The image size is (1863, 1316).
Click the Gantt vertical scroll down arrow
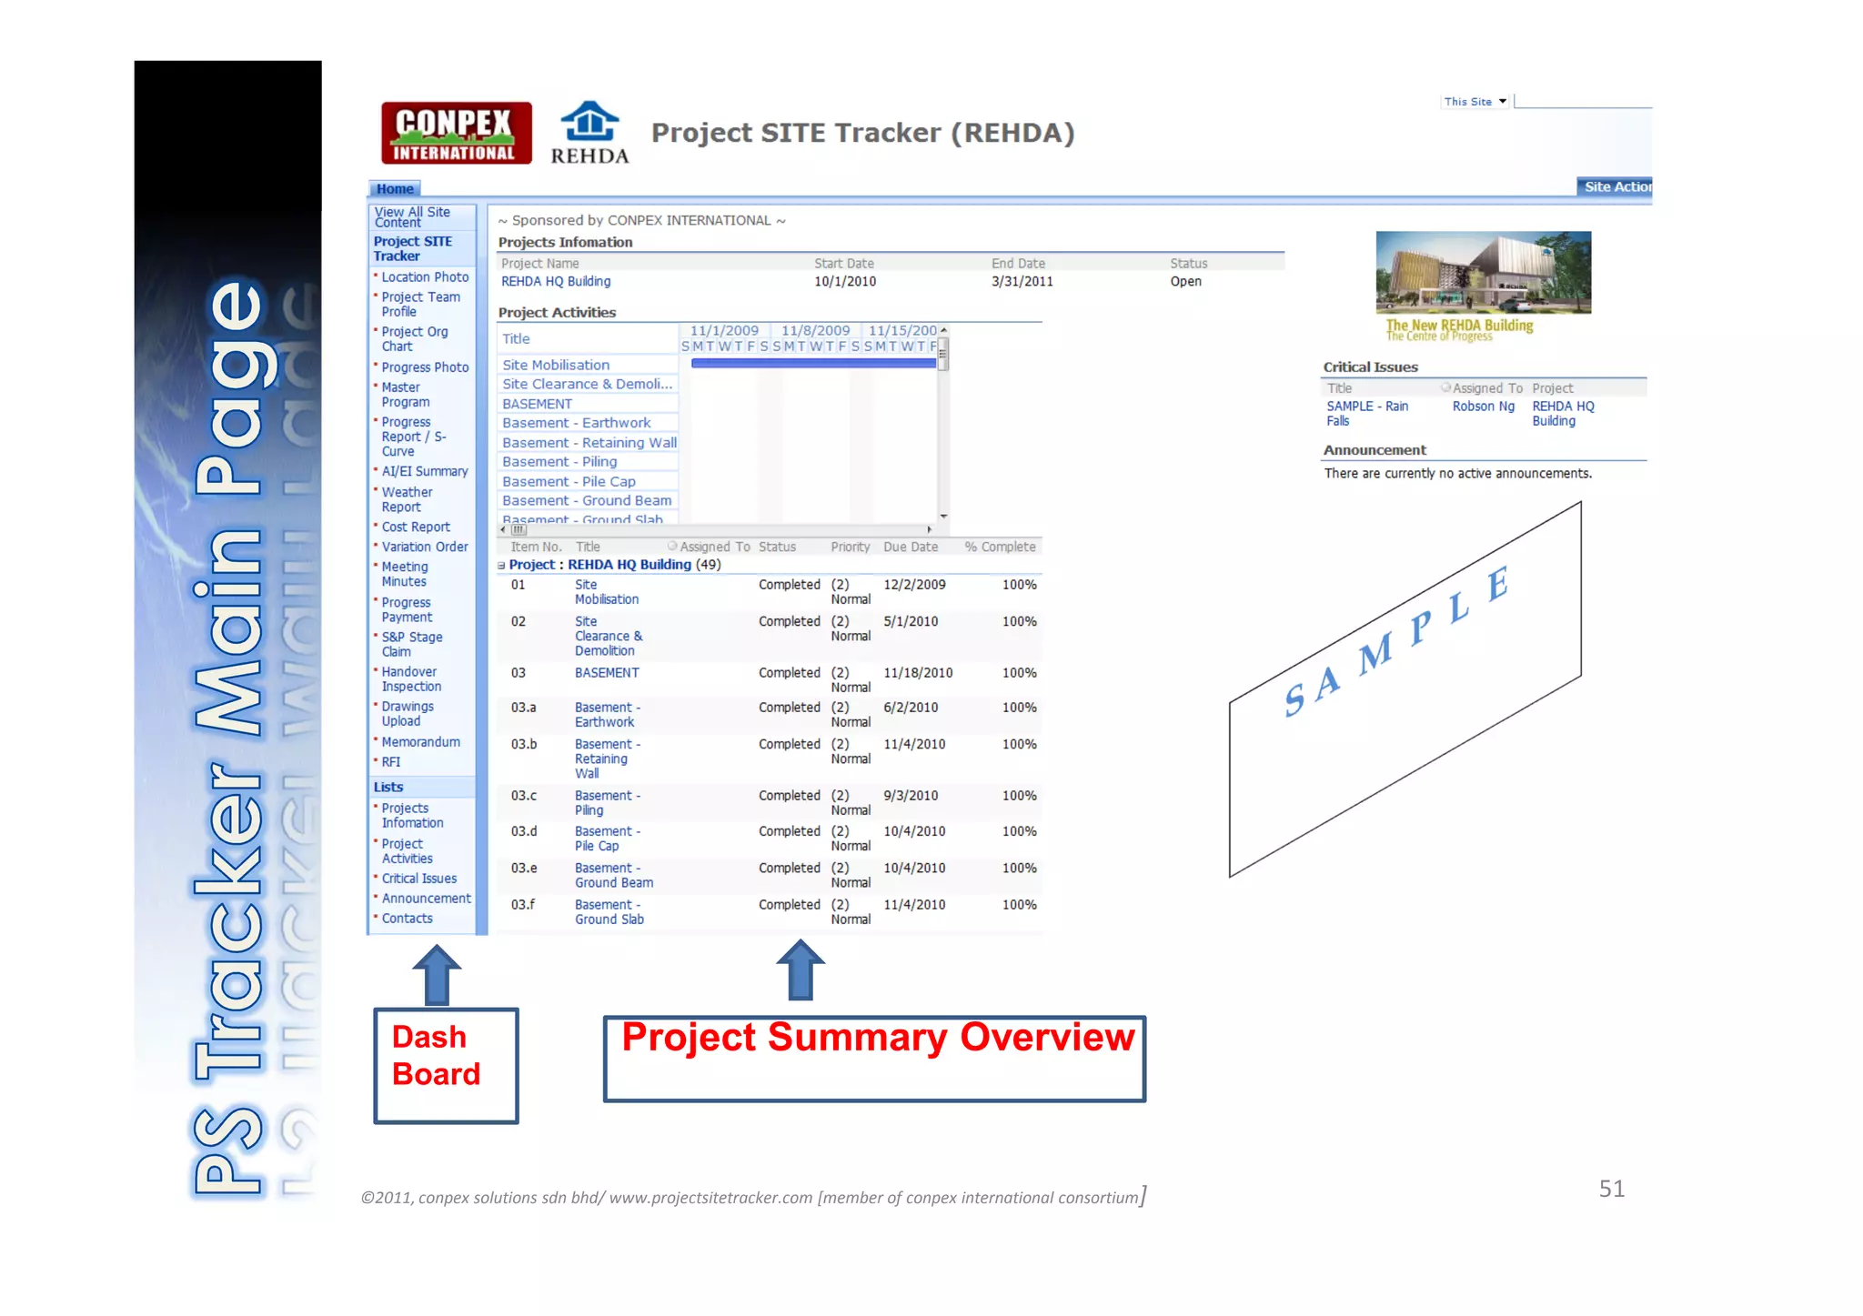[943, 517]
